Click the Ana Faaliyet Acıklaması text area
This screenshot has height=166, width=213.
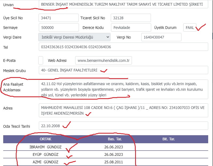[x=123, y=89]
